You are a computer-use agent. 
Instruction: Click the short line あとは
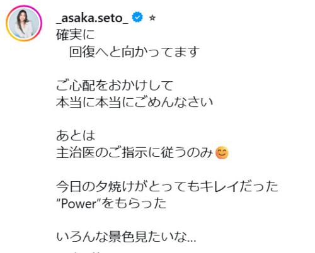76,136
